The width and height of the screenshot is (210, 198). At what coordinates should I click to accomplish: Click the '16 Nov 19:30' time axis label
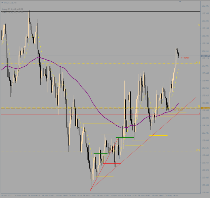172,196
